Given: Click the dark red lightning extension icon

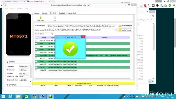Looking at the screenshot, I should click(x=157, y=5).
